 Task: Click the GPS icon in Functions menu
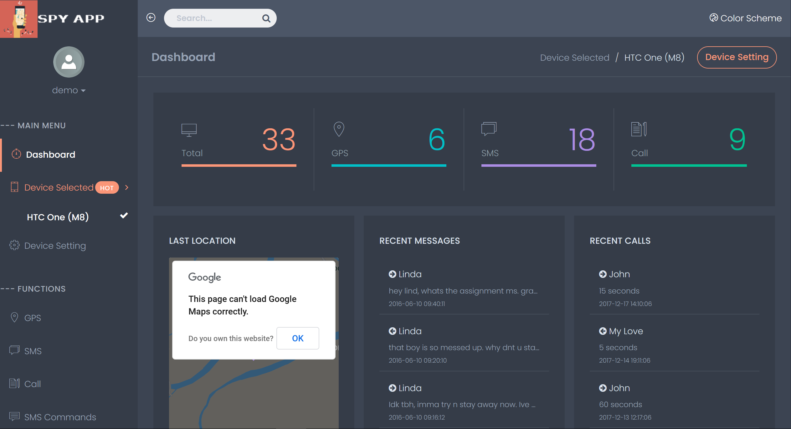point(14,317)
